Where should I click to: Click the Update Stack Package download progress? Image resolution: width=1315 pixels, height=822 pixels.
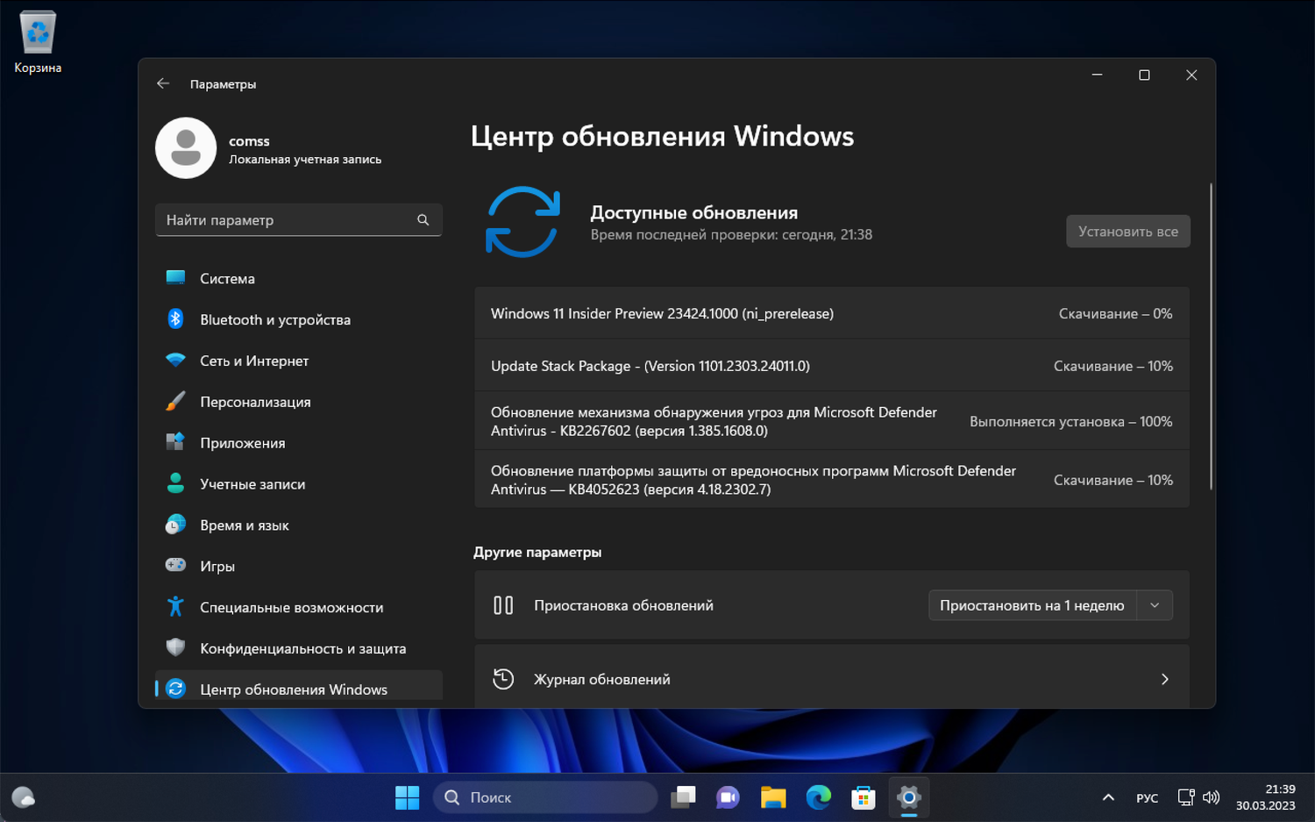(1113, 366)
